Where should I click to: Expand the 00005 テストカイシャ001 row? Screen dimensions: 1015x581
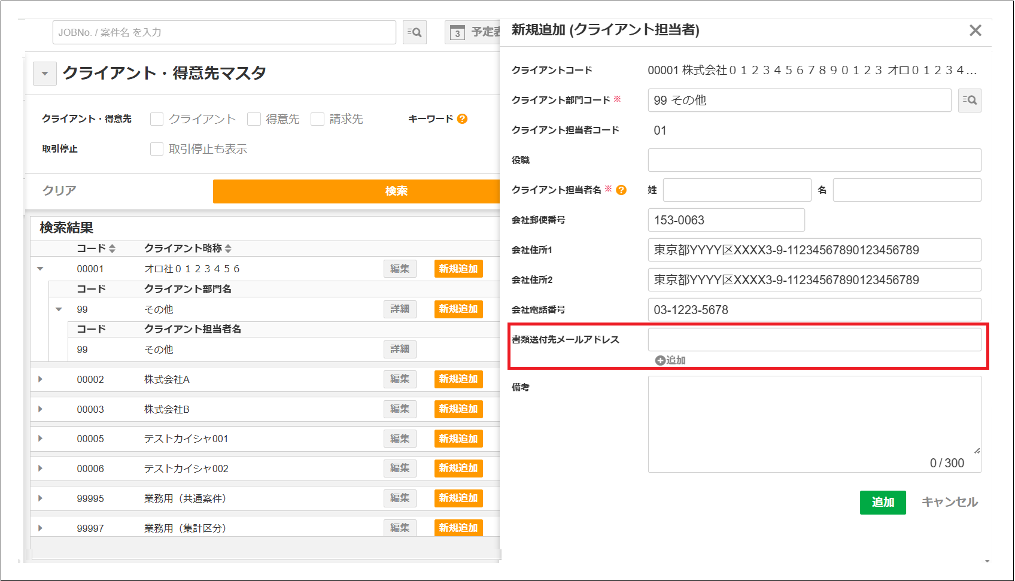[41, 439]
